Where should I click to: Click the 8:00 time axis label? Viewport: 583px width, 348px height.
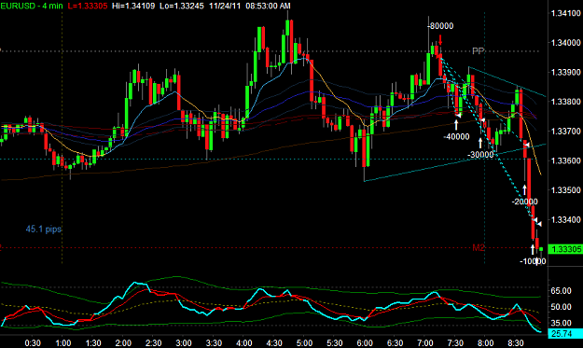[485, 342]
